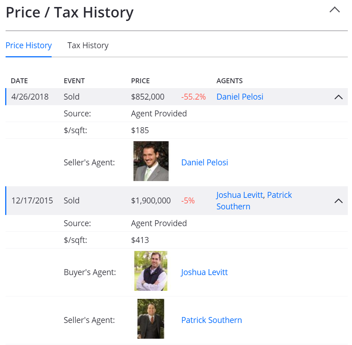The height and width of the screenshot is (345, 352).
Task: Click the $1,900,000 price cell
Action: pos(151,201)
